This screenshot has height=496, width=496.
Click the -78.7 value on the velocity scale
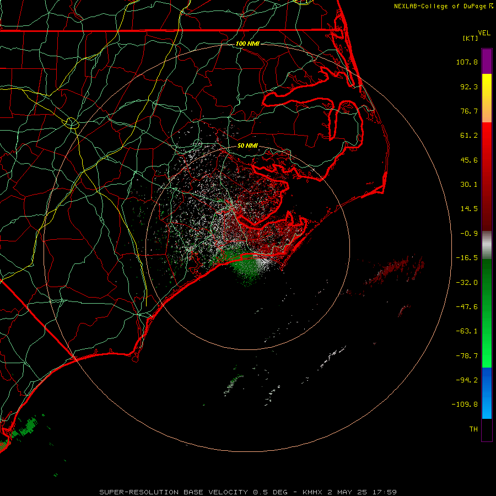[467, 356]
